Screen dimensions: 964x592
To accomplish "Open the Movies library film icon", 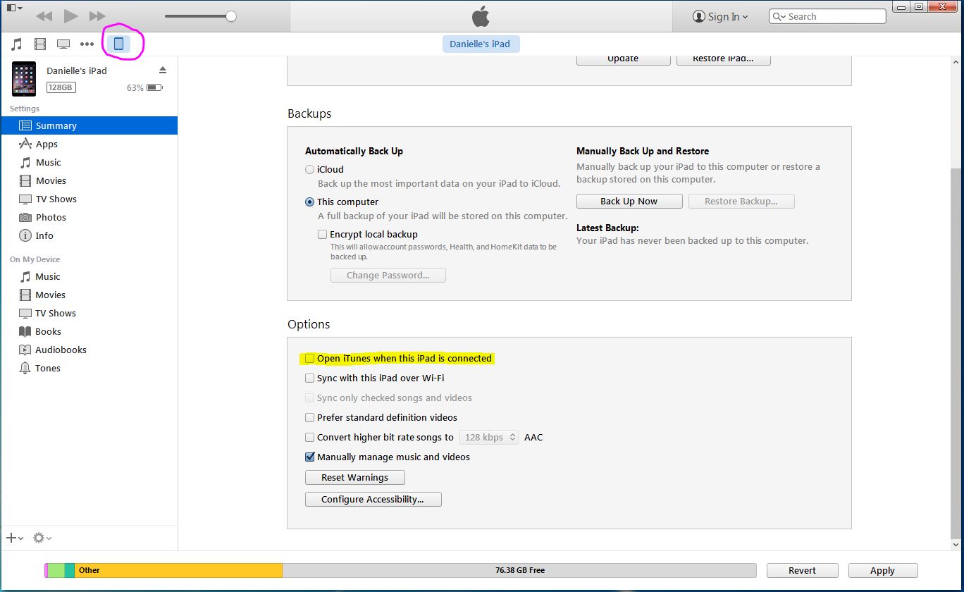I will point(40,44).
